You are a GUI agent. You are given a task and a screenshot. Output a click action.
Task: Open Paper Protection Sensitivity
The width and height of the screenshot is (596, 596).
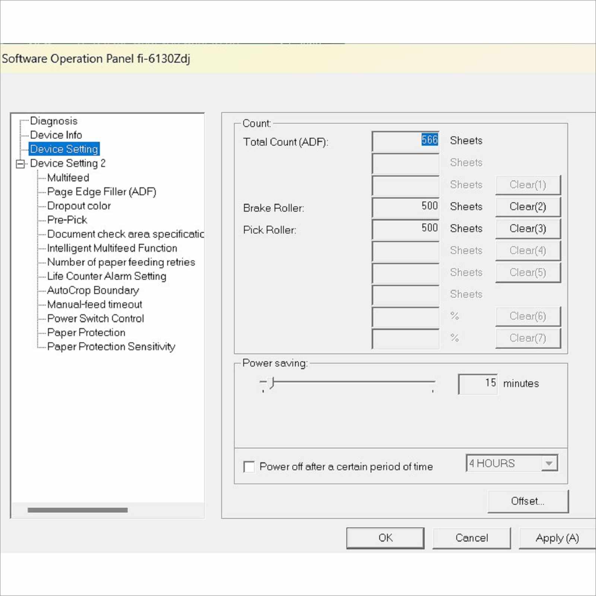[x=111, y=346]
